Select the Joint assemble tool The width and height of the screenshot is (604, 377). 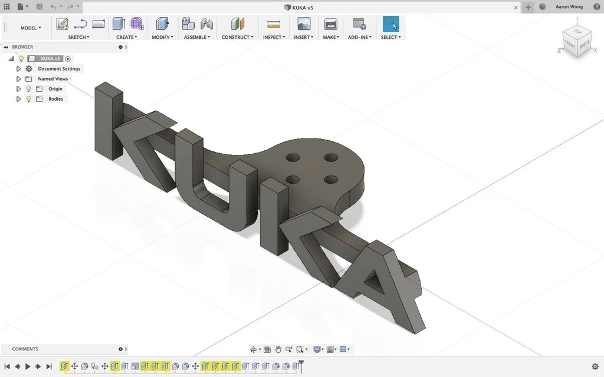206,24
